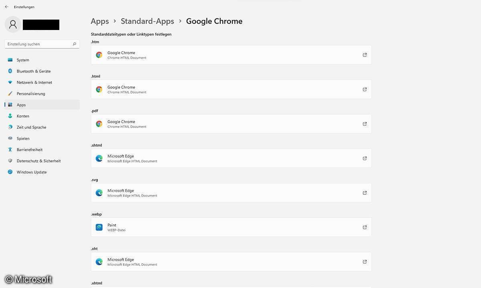Screen dimensions: 481x288
Task: Focus the Einstellung suchen field
Action: click(42, 44)
